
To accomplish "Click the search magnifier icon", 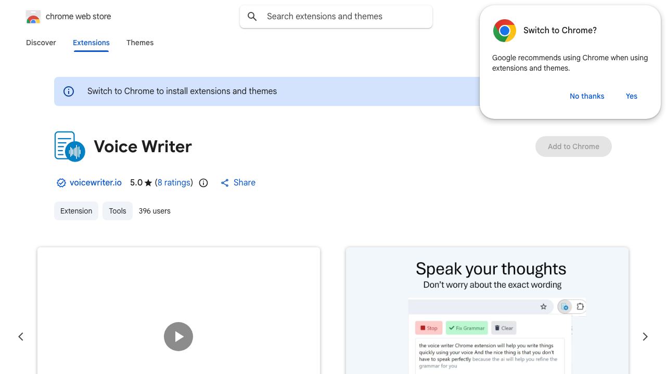I will pyautogui.click(x=252, y=17).
